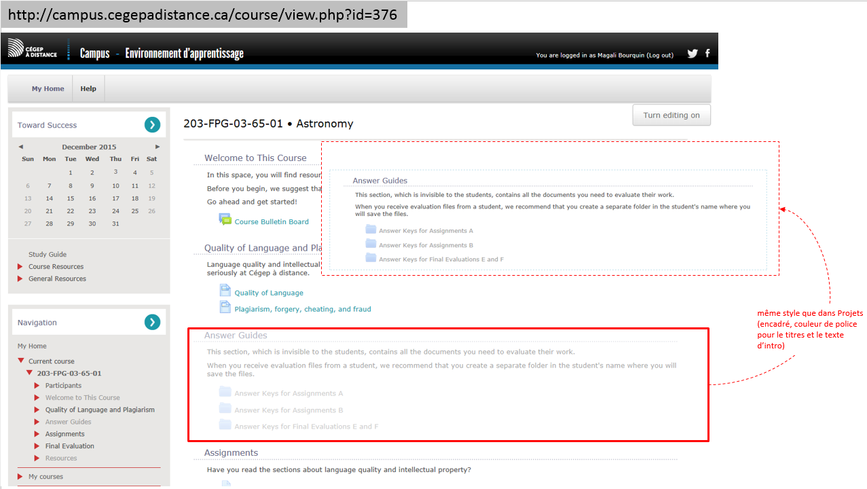Image resolution: width=867 pixels, height=489 pixels.
Task: Click the December 2015 calendar title
Action: 89,147
